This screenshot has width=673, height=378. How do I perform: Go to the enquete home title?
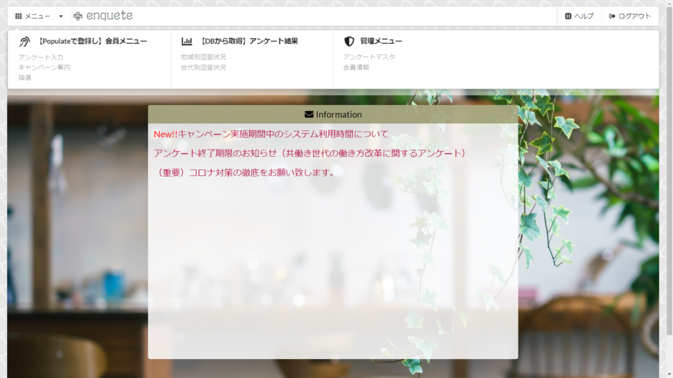(110, 16)
